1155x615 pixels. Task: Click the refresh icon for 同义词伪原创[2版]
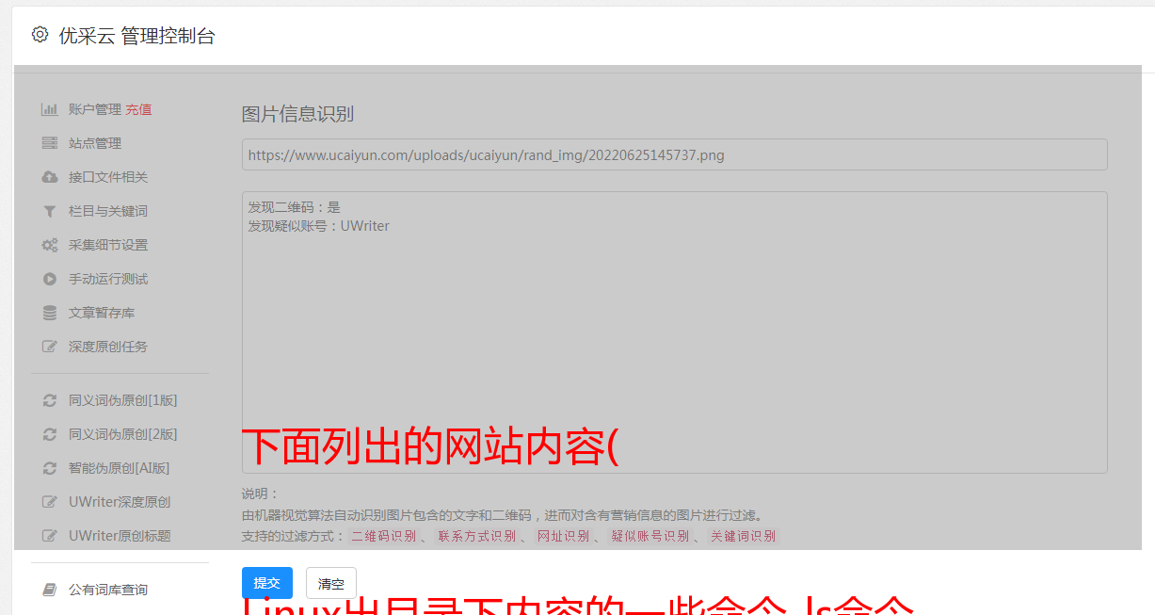tap(50, 434)
